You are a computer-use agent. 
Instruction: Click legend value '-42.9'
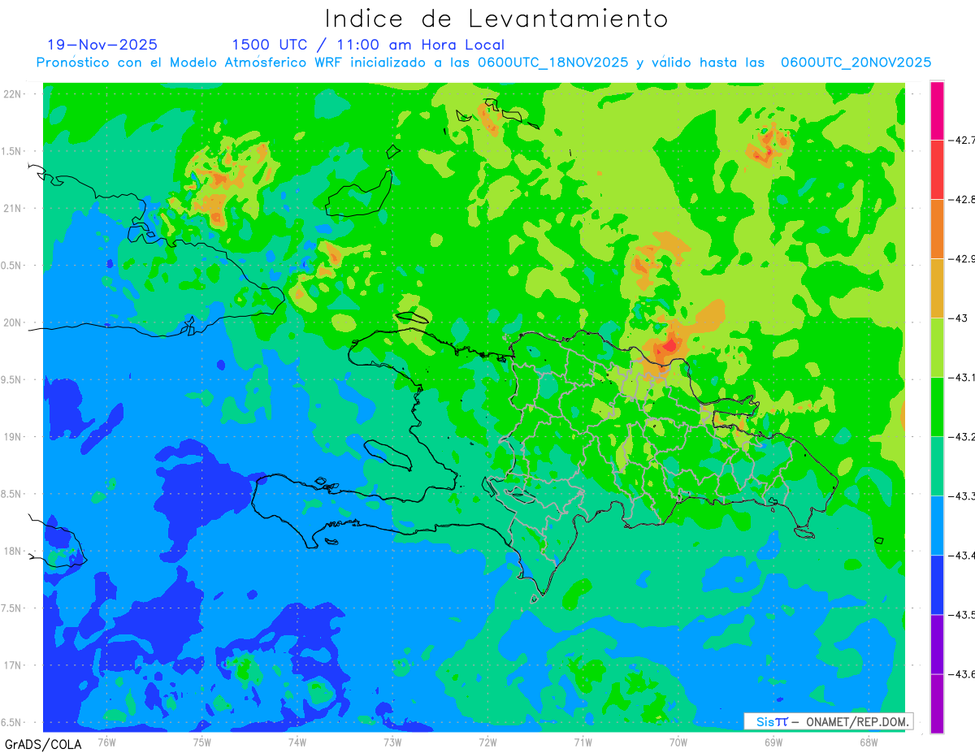pos(964,259)
